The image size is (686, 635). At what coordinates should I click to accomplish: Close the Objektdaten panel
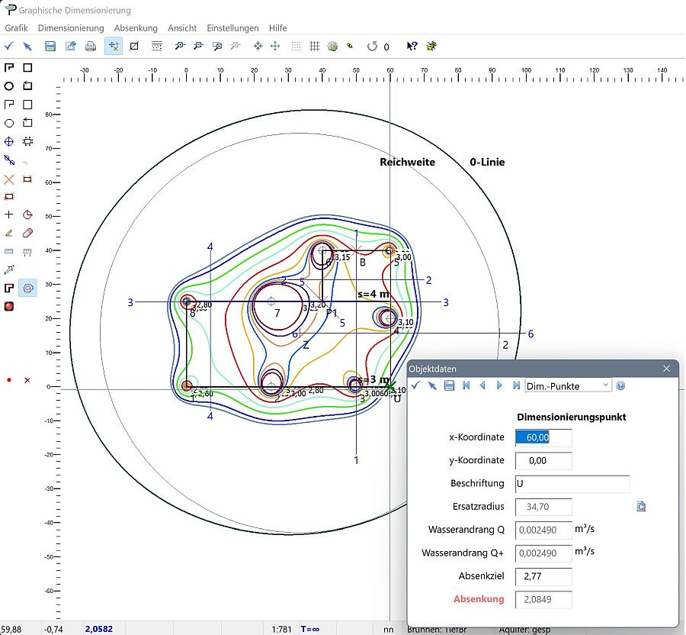click(x=666, y=369)
